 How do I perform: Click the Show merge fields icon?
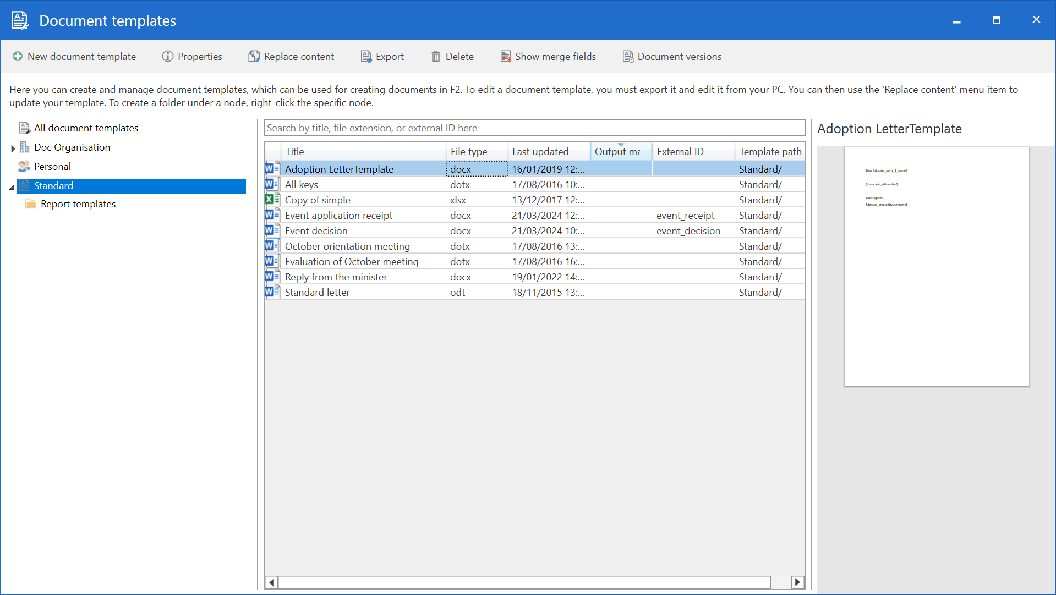506,57
